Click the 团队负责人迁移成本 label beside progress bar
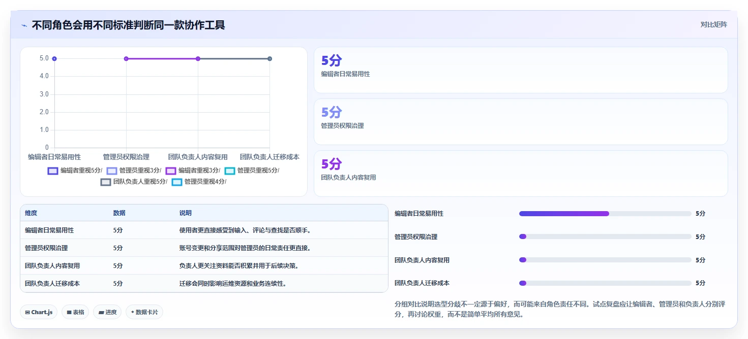Viewport: 748px width, 339px height. click(422, 283)
